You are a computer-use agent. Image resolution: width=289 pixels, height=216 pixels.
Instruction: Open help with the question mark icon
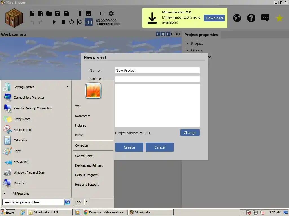(x=251, y=18)
